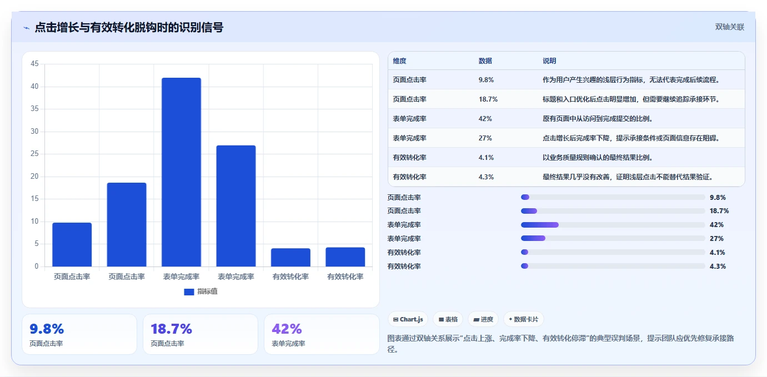Click the 4.3% cell in the table
This screenshot has height=377, width=767.
click(x=486, y=177)
